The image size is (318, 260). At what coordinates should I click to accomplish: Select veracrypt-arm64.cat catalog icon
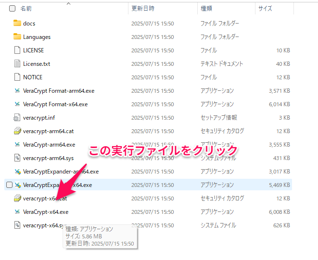17,131
